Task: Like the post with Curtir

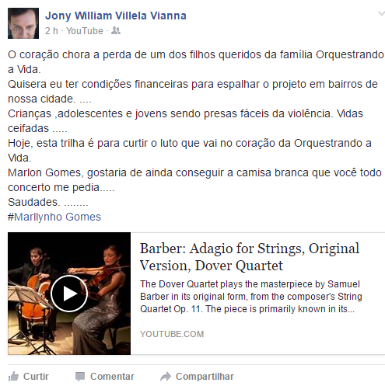Action: (29, 377)
